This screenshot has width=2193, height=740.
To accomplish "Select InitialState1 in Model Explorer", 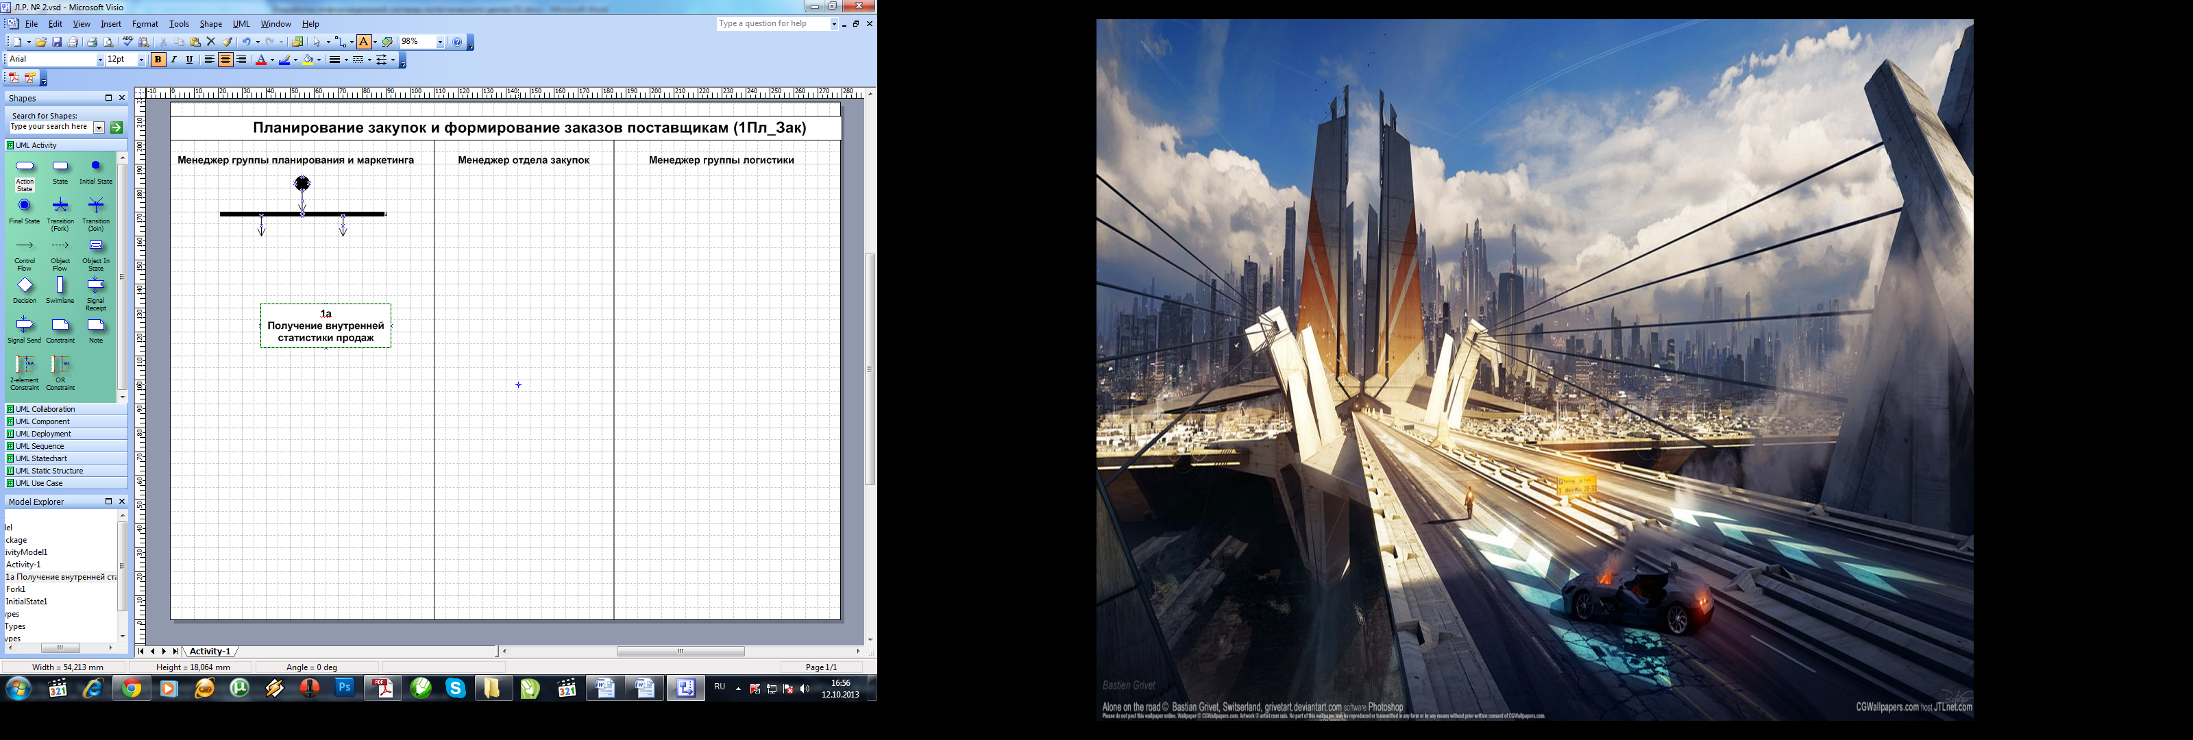I will point(27,601).
